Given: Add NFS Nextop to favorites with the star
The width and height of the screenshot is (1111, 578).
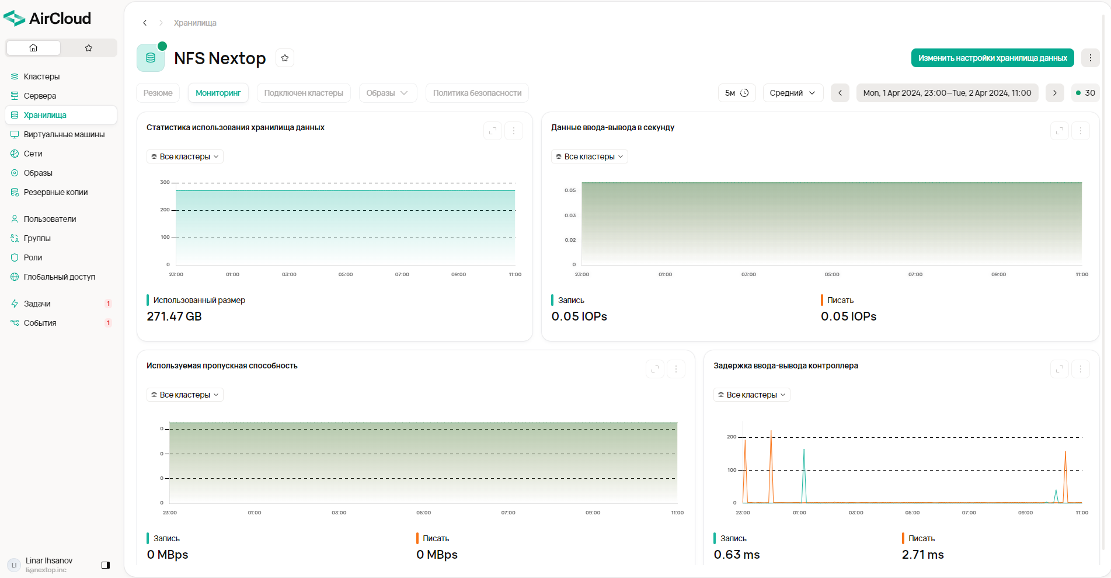Looking at the screenshot, I should click(x=285, y=58).
